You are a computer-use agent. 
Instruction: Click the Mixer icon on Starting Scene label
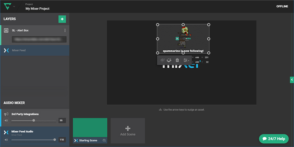[76, 140]
